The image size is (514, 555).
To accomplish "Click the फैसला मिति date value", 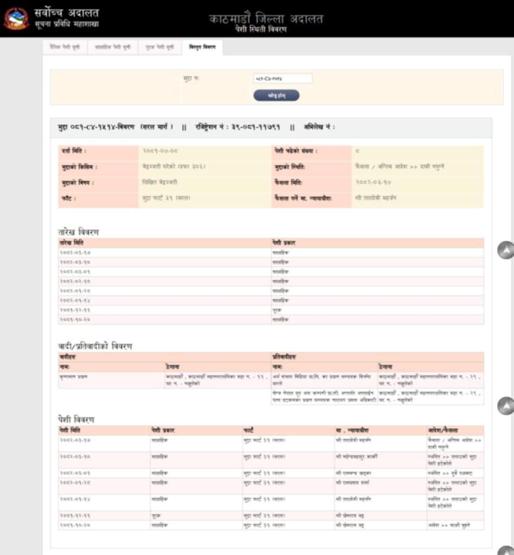I will [x=375, y=183].
